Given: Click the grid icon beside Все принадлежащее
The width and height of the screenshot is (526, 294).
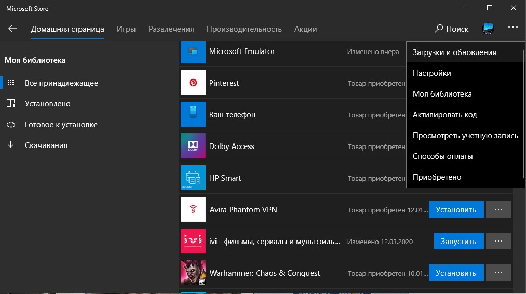Looking at the screenshot, I should pyautogui.click(x=11, y=83).
